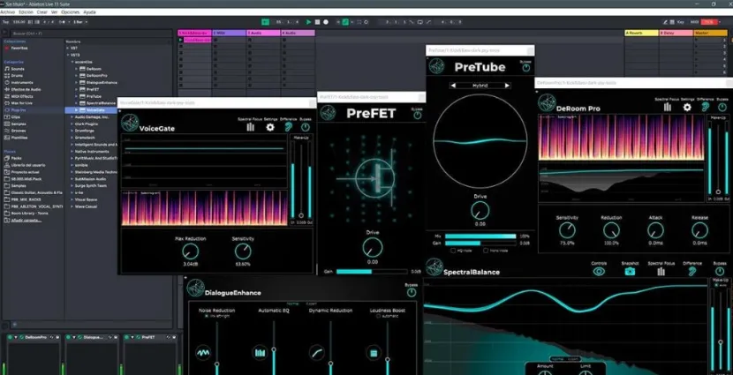Select next PreTube mode with right arrow
The image size is (733, 375).
pyautogui.click(x=507, y=86)
